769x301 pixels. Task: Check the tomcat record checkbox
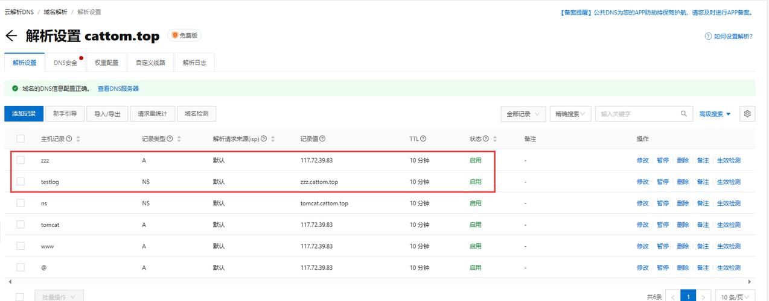tap(21, 224)
